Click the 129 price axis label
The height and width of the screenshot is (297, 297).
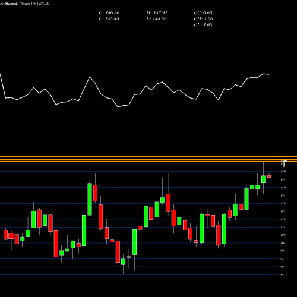pyautogui.click(x=283, y=203)
